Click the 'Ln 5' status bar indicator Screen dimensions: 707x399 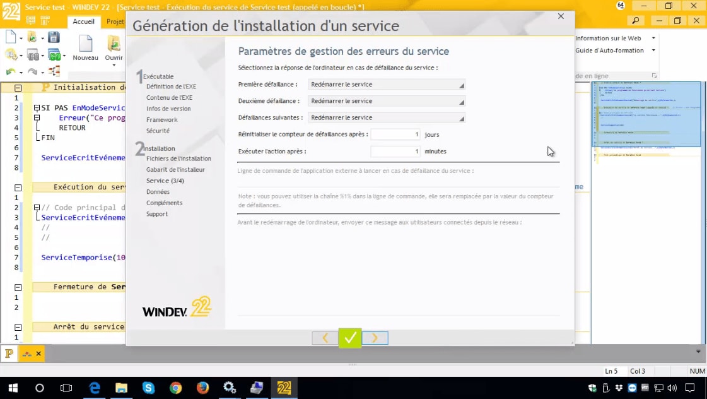click(611, 371)
